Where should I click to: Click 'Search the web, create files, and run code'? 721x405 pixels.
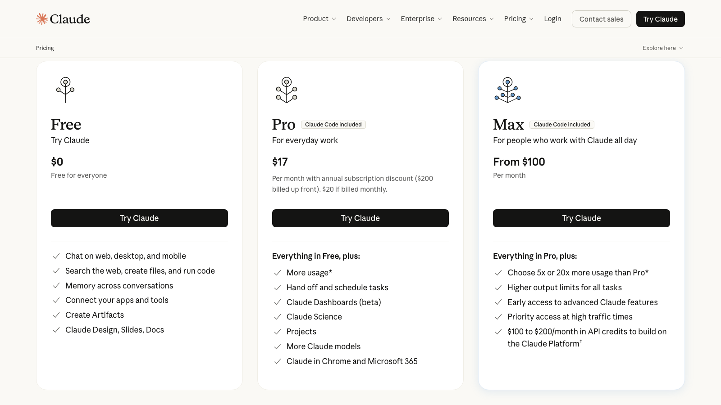pos(140,271)
